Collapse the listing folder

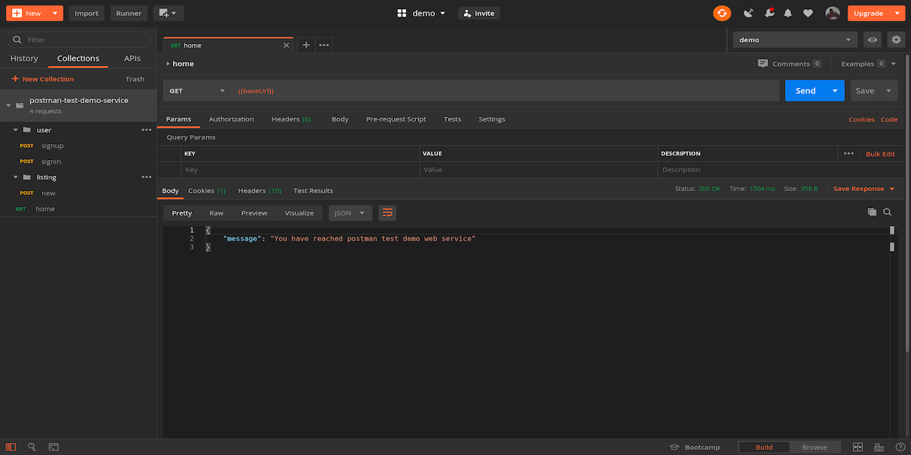(15, 177)
